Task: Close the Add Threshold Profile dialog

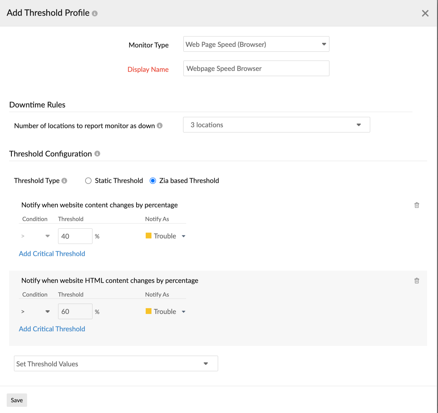Action: pyautogui.click(x=425, y=13)
